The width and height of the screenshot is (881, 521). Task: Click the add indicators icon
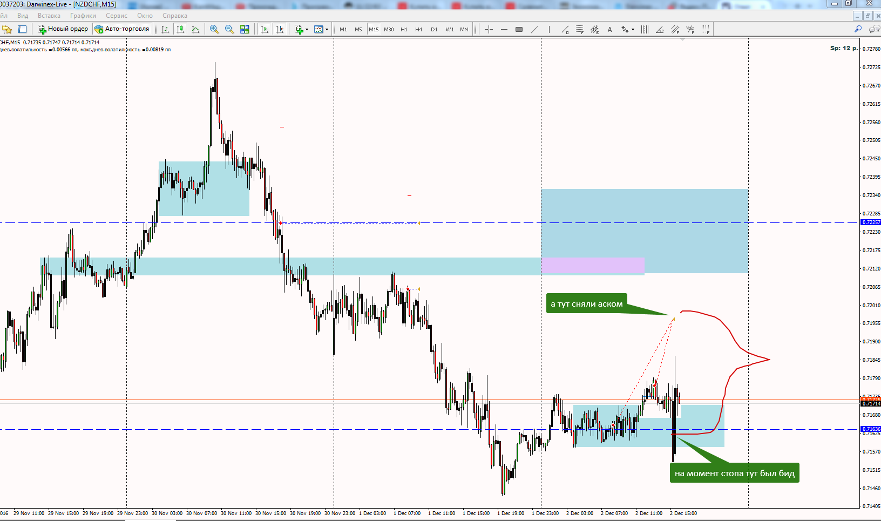click(299, 29)
